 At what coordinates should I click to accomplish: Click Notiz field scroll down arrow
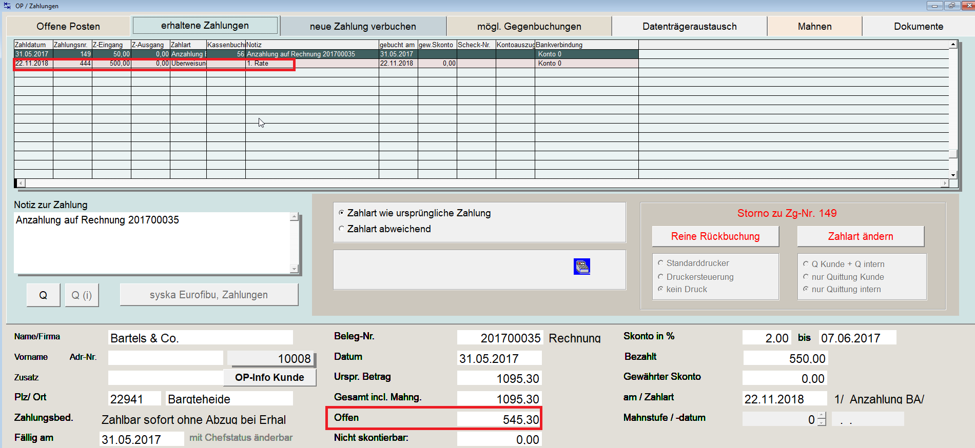(294, 269)
